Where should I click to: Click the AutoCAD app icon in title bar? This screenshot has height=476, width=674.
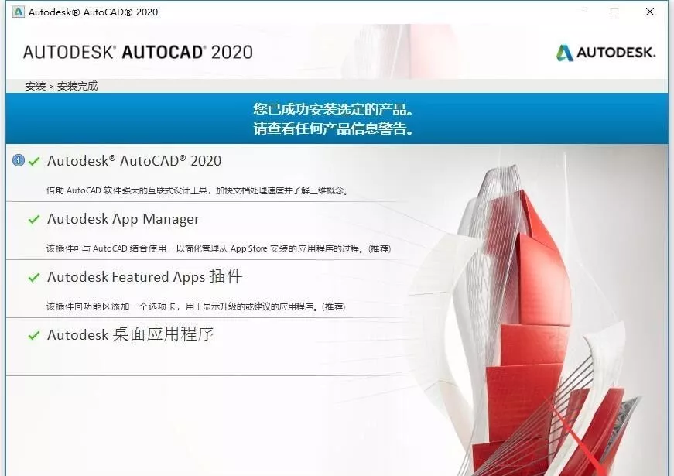point(18,12)
